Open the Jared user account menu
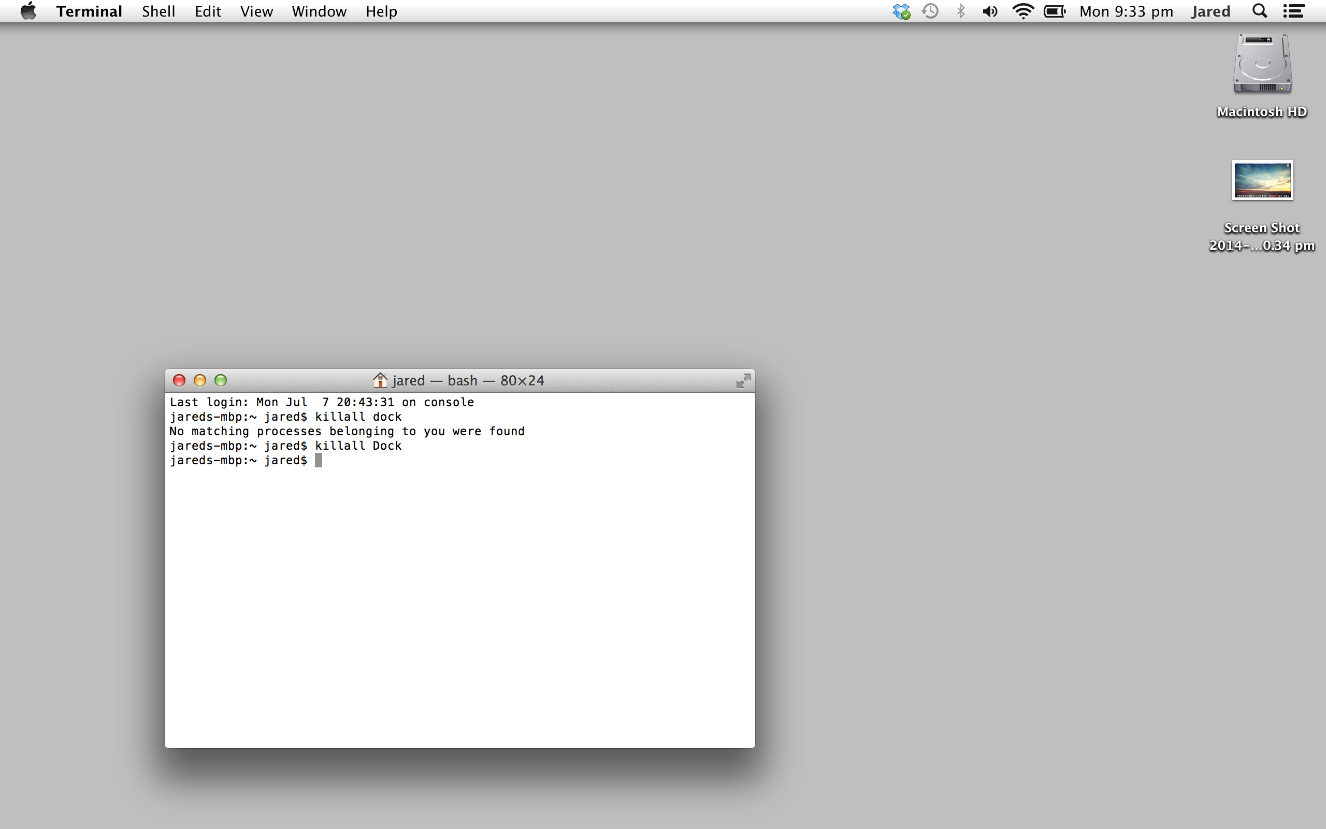 coord(1210,11)
